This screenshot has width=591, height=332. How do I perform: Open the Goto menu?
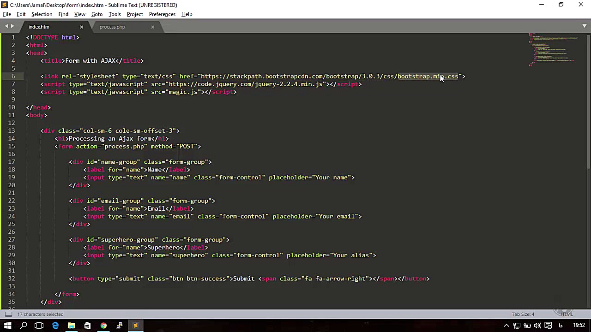click(97, 14)
